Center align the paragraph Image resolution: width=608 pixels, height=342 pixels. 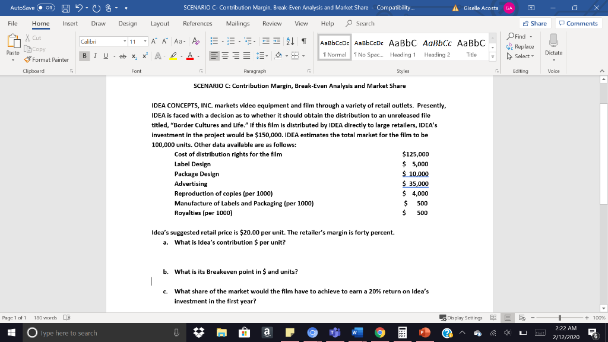point(224,55)
